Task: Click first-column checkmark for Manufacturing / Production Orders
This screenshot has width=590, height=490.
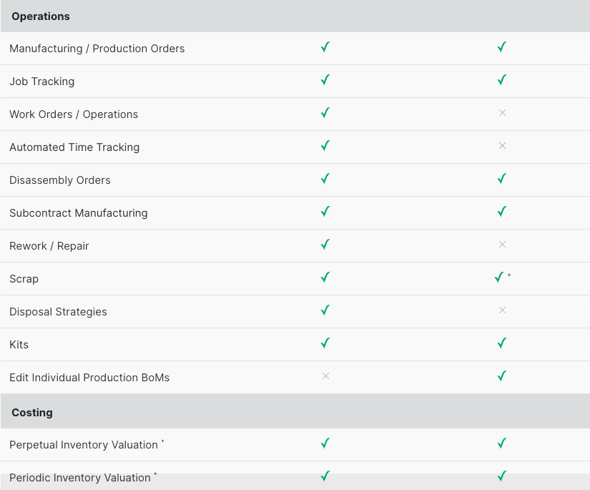Action: pos(325,47)
